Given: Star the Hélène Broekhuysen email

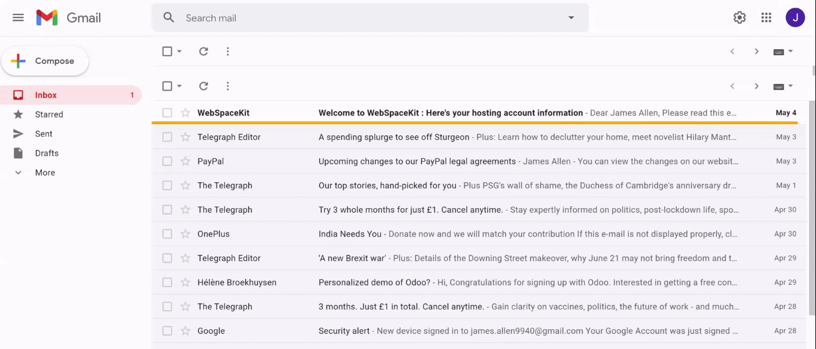Looking at the screenshot, I should point(185,282).
